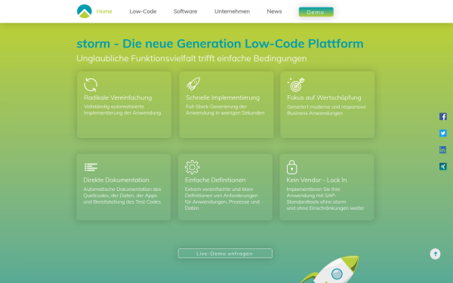This screenshot has width=453, height=283.
Task: Open the Home menu item
Action: coord(104,11)
